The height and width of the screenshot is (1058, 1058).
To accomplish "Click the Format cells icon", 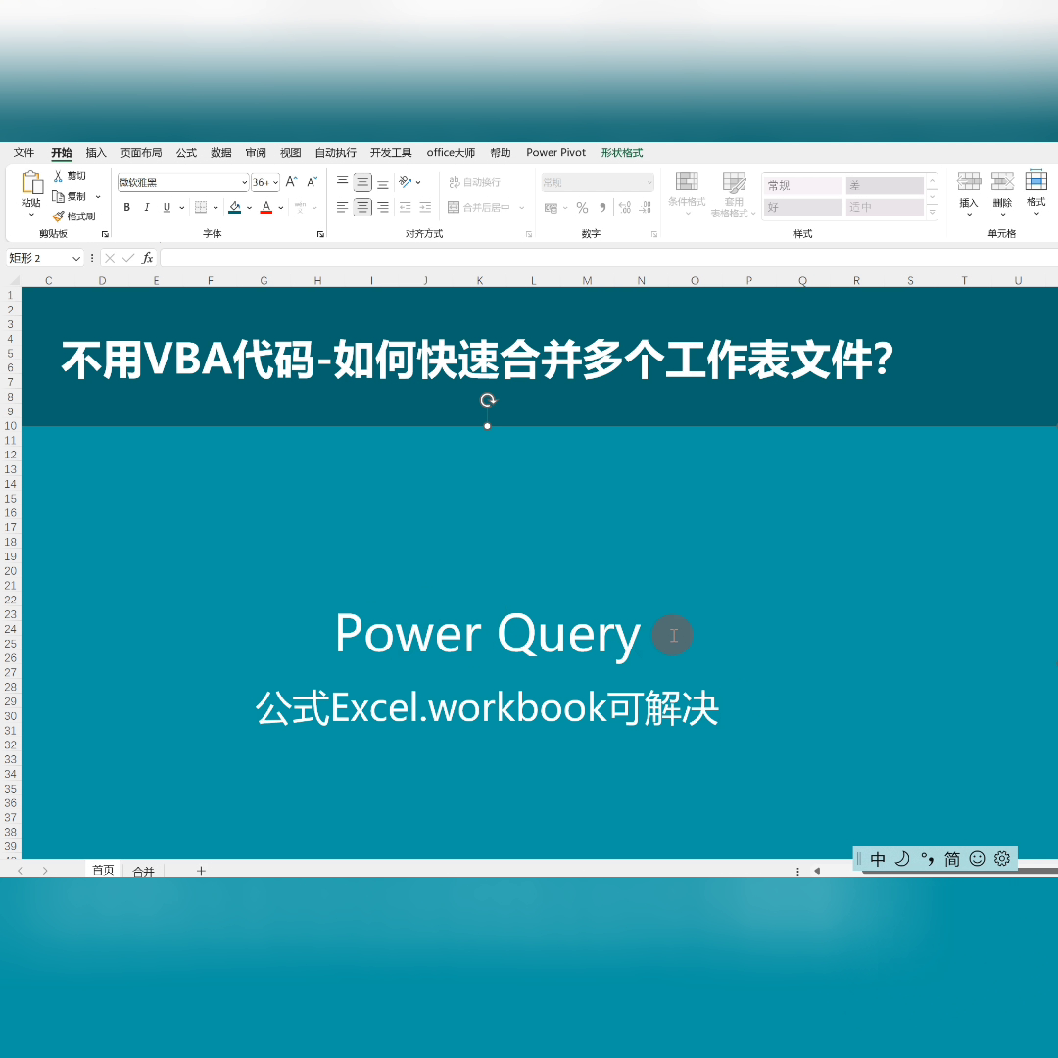I will (x=1036, y=180).
